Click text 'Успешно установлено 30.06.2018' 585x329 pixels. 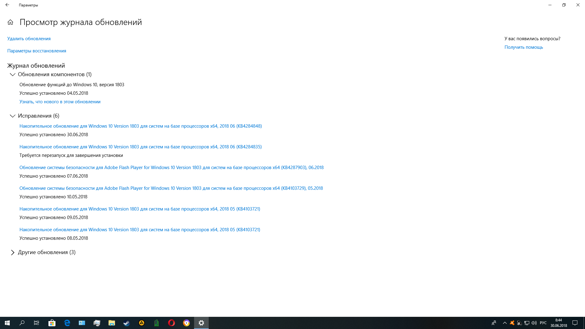tap(54, 135)
